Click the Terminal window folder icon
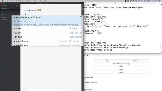 [115, 3]
